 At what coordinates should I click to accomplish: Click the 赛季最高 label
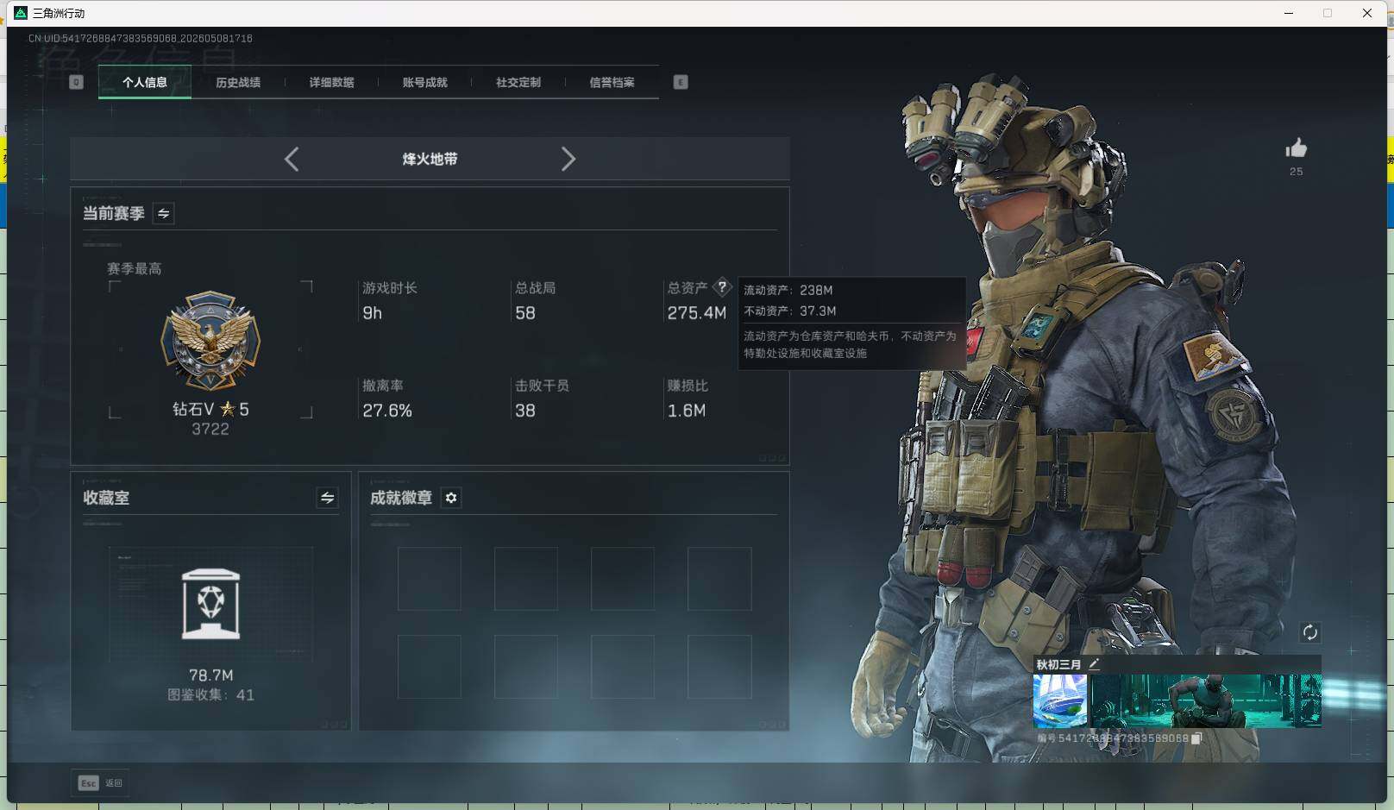click(135, 268)
